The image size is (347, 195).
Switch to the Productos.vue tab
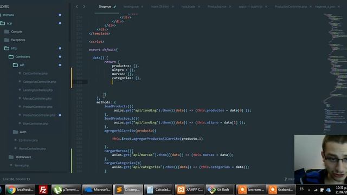click(x=217, y=6)
